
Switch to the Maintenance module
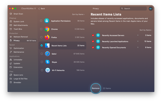click(19, 52)
